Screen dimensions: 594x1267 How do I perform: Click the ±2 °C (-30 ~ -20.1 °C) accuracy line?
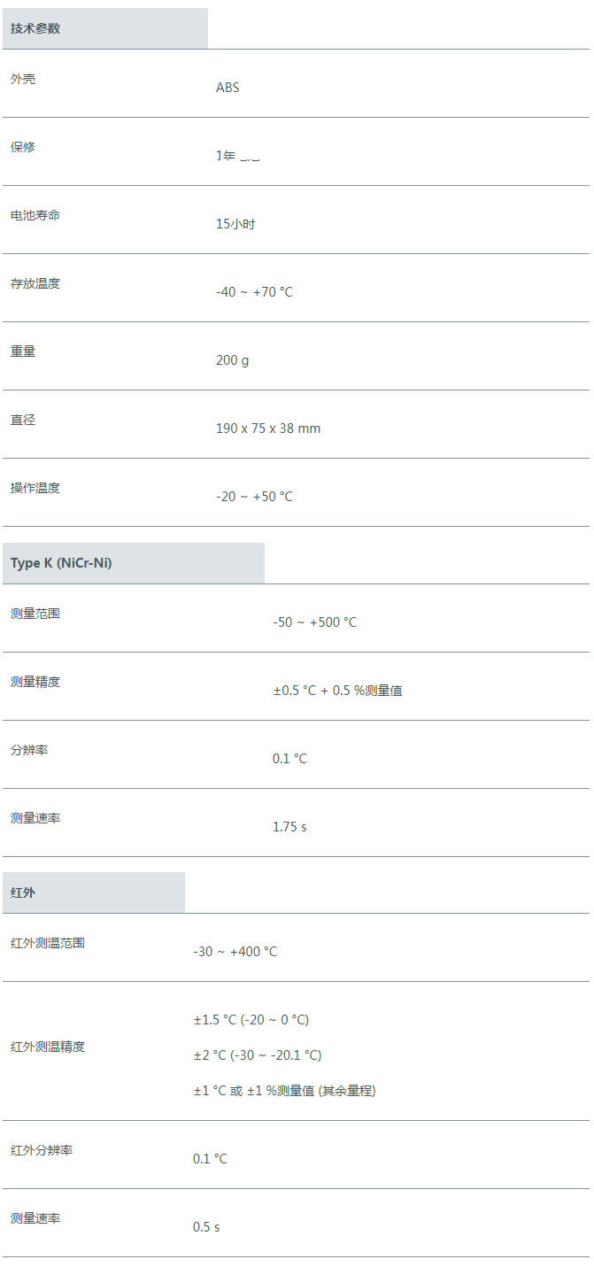point(258,1055)
